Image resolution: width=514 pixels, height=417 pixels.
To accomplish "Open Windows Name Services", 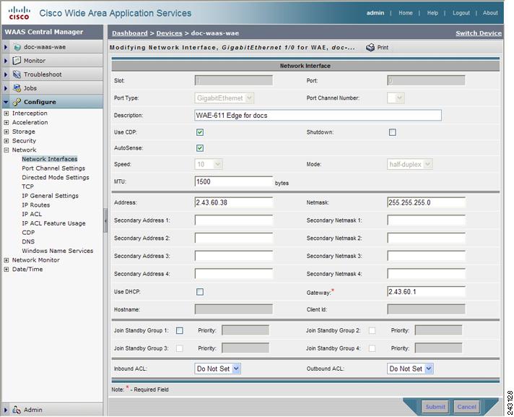I will coord(57,251).
